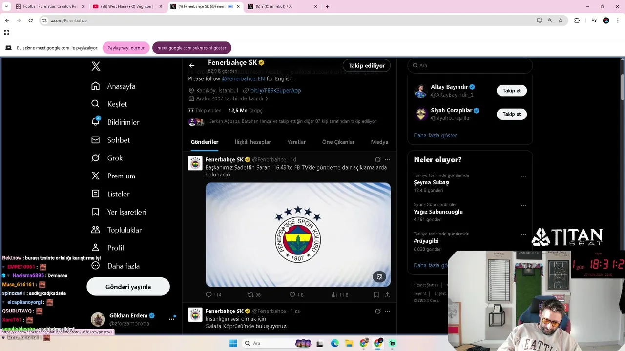This screenshot has width=625, height=351.
Task: Switch to Gönderiler tab
Action: 205,142
